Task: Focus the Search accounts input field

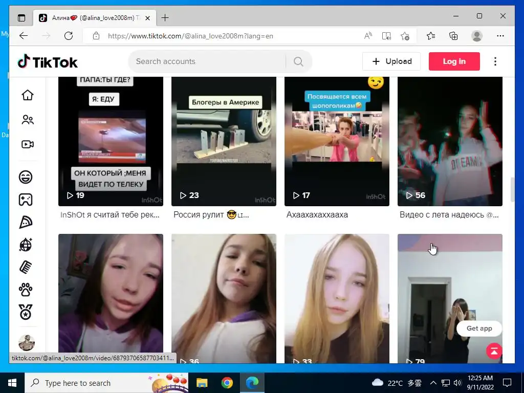Action: [207, 61]
